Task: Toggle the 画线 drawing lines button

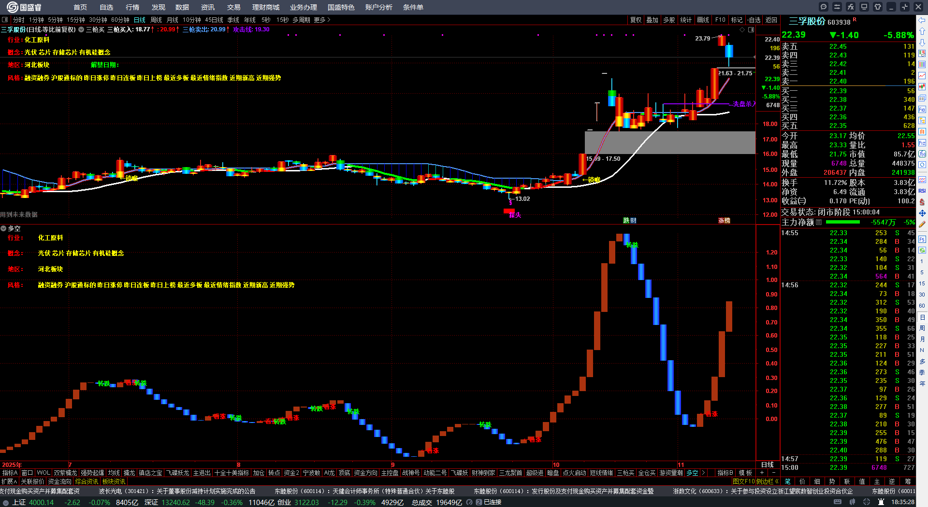Action: (x=703, y=20)
